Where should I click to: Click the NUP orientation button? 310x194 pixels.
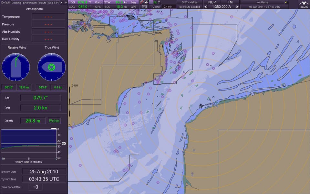click(212, 2)
